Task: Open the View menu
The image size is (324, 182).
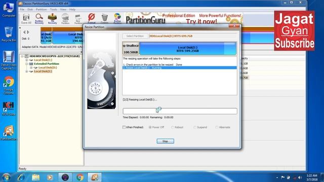Action: (x=63, y=10)
